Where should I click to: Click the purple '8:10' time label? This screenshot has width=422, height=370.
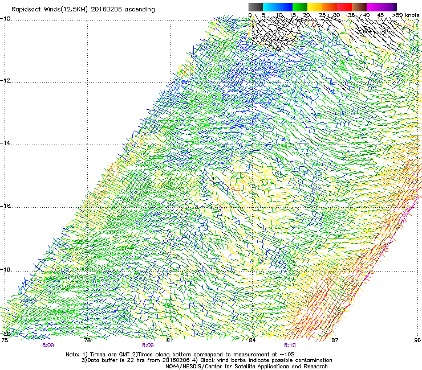(290, 346)
